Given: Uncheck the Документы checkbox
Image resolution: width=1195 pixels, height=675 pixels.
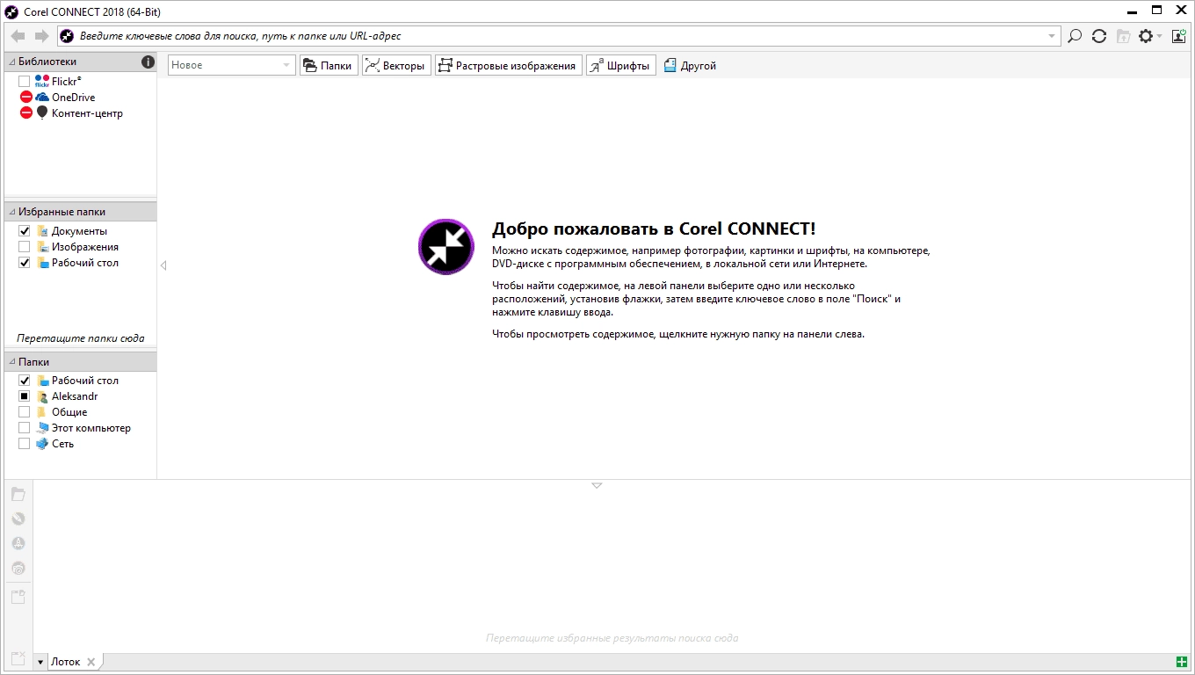Looking at the screenshot, I should coord(24,230).
